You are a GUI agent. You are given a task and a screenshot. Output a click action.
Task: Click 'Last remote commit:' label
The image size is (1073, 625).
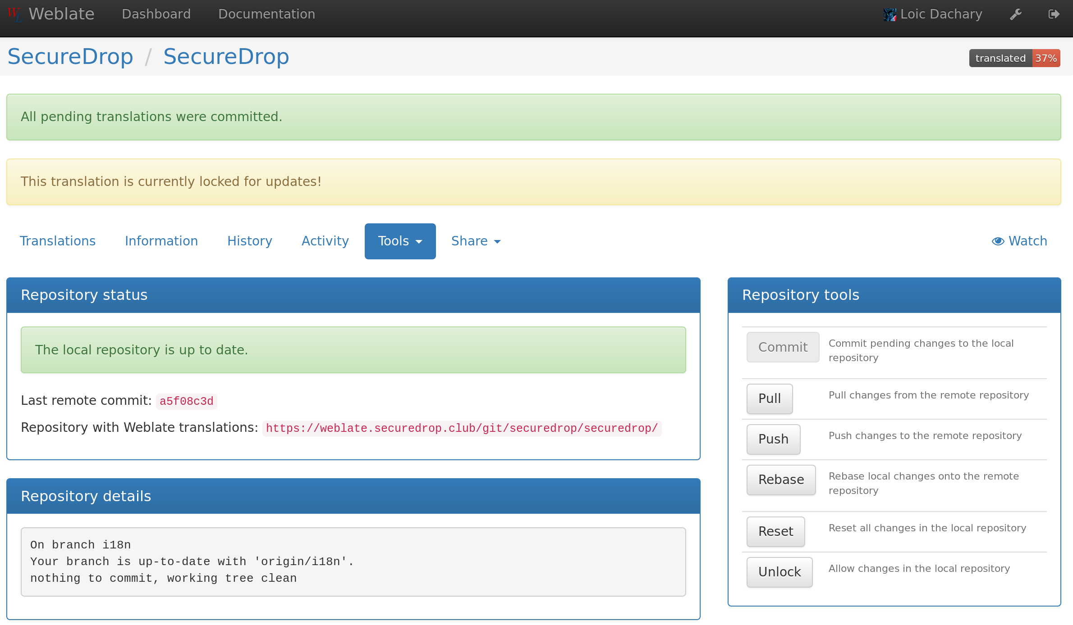86,400
